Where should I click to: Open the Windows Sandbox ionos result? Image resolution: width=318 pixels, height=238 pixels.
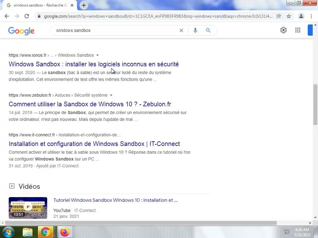coord(94,64)
